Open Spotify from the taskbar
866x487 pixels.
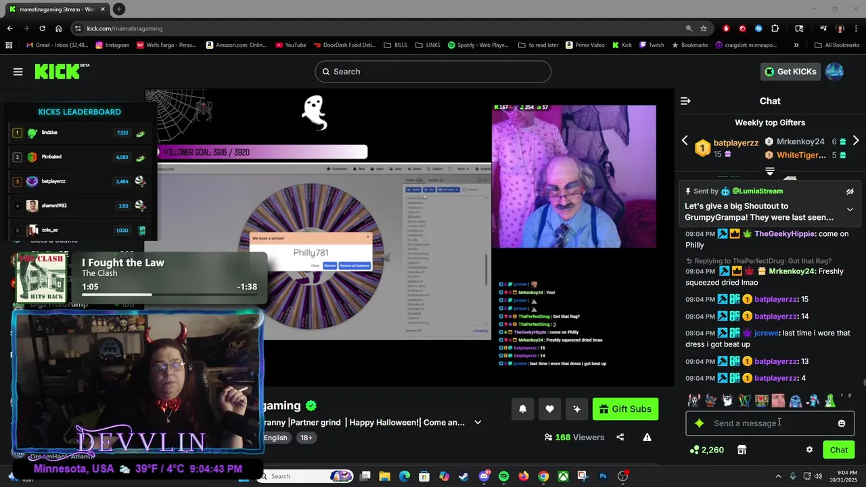[x=504, y=476]
